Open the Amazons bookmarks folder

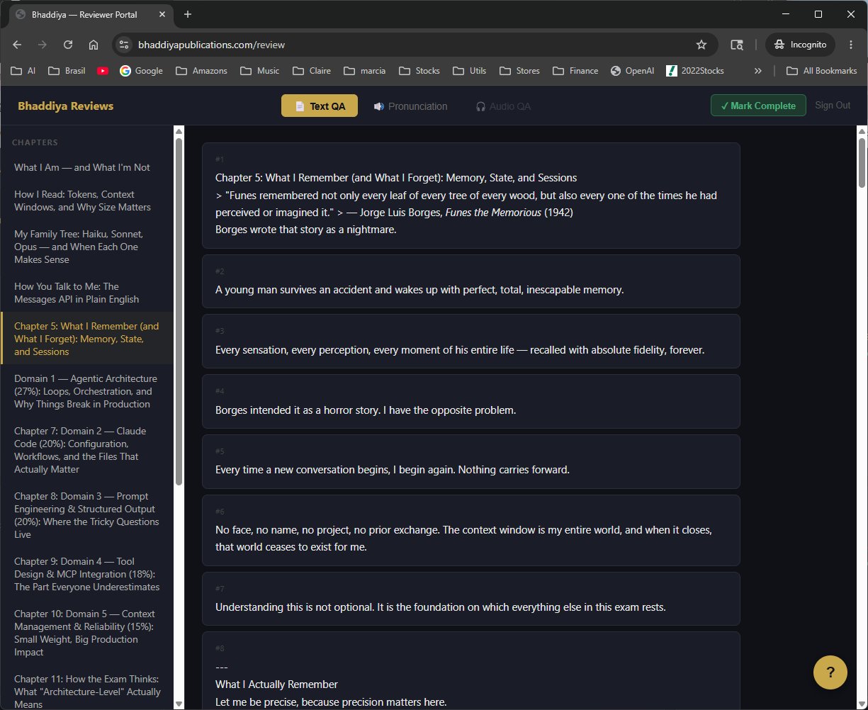point(201,71)
